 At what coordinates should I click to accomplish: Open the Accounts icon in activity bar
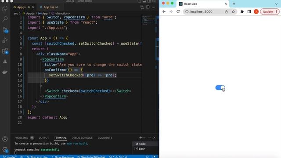pos(5,139)
